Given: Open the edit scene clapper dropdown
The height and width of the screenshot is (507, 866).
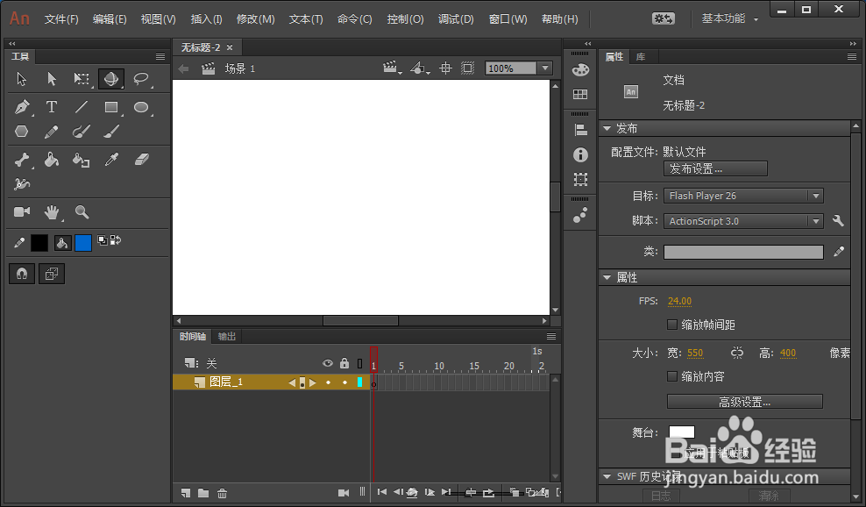Looking at the screenshot, I should tap(392, 68).
